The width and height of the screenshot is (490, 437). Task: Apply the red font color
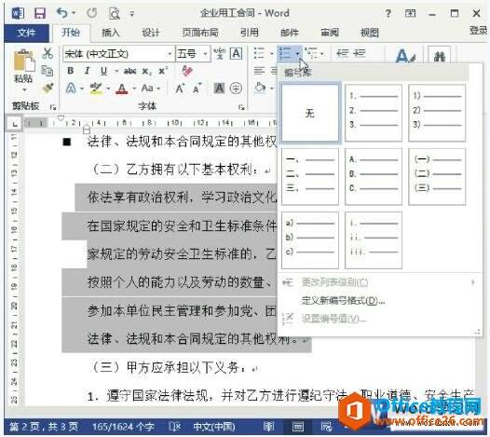(122, 89)
